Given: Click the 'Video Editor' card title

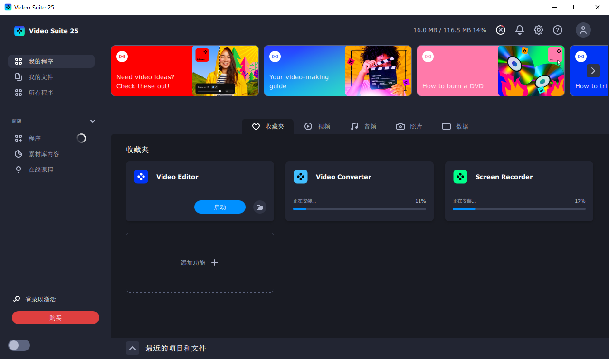Looking at the screenshot, I should [x=177, y=177].
